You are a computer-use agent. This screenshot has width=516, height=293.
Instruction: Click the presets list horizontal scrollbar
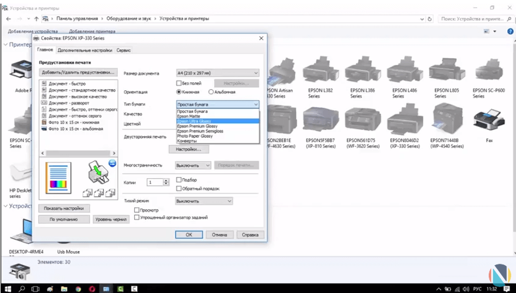click(78, 153)
